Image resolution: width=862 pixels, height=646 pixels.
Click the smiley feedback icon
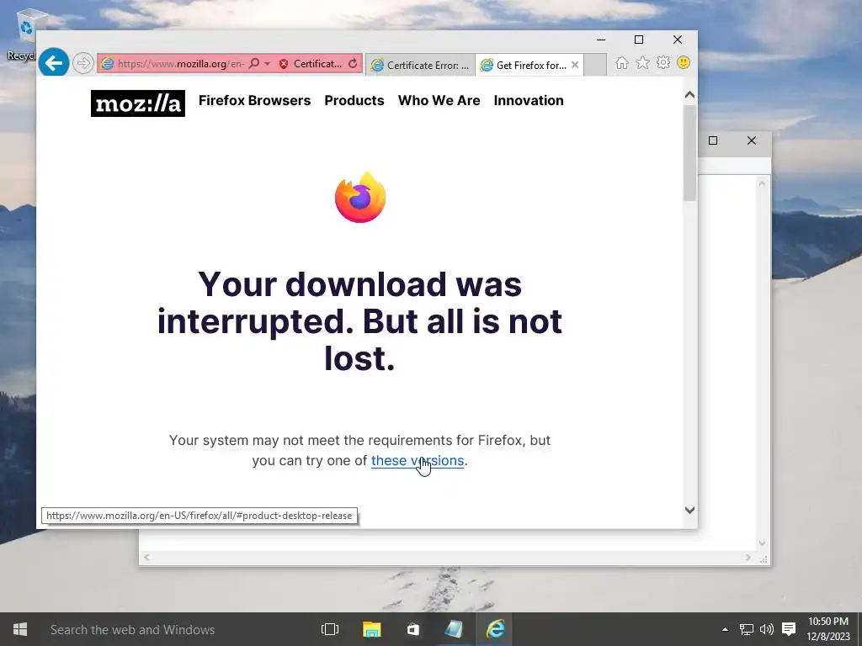tap(684, 62)
